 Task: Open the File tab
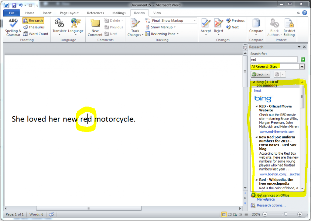coord(12,13)
